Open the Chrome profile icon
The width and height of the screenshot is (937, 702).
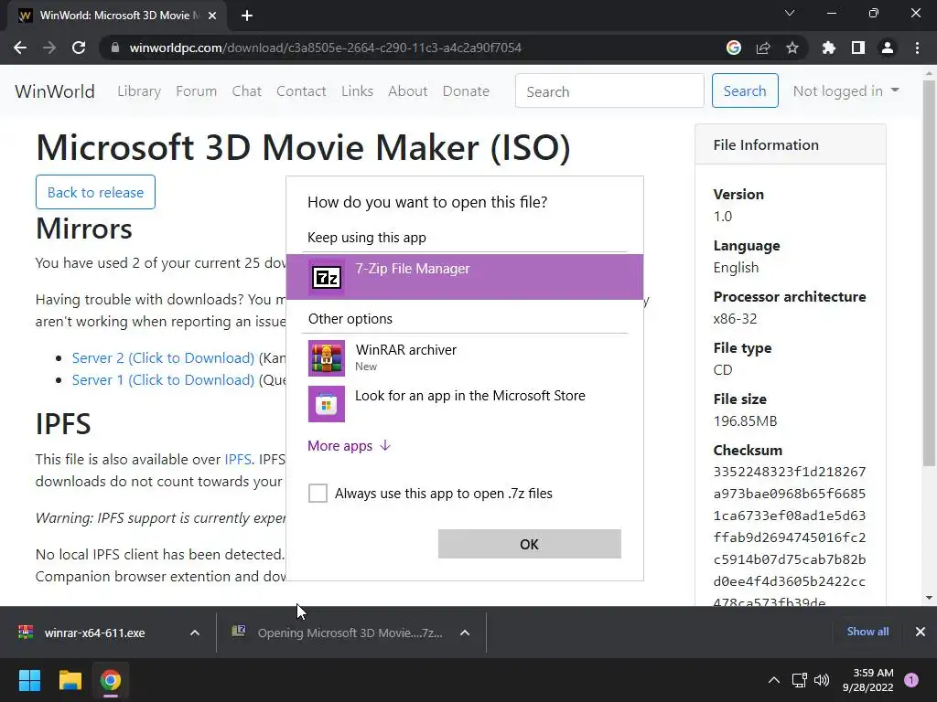click(x=888, y=48)
